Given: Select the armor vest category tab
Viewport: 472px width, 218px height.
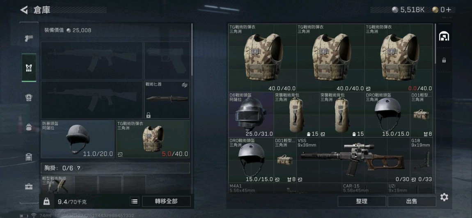Looking at the screenshot, I should click(x=29, y=68).
